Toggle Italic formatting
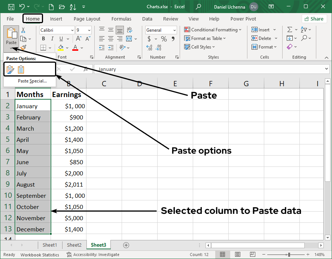The height and width of the screenshot is (259, 332). point(52,39)
